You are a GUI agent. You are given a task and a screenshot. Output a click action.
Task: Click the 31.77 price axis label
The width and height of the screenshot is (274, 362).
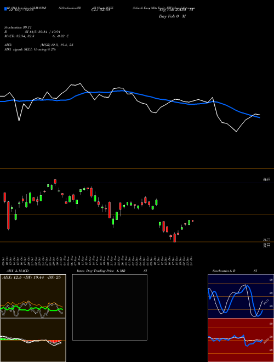267,240
